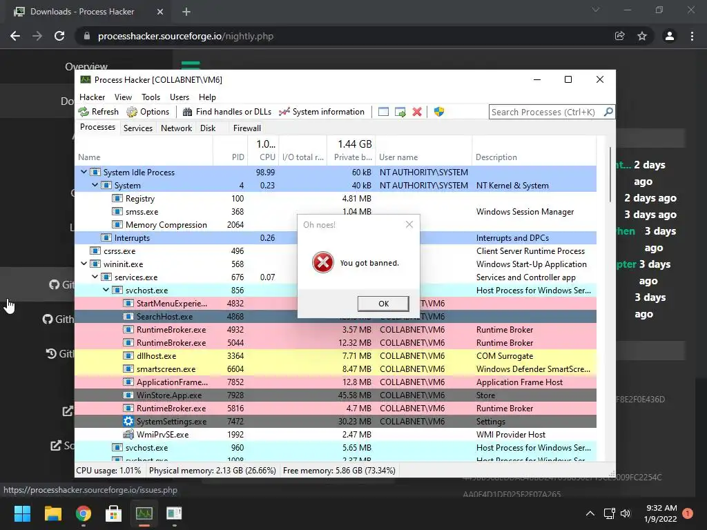Click the find window toolbar icon
The height and width of the screenshot is (530, 707).
pos(383,112)
